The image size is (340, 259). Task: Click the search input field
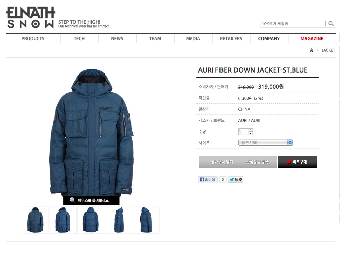point(293,24)
